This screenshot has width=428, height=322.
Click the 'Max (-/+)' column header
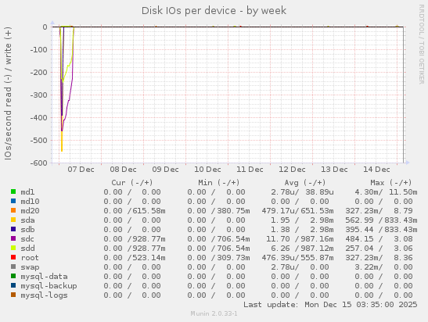tap(391, 182)
